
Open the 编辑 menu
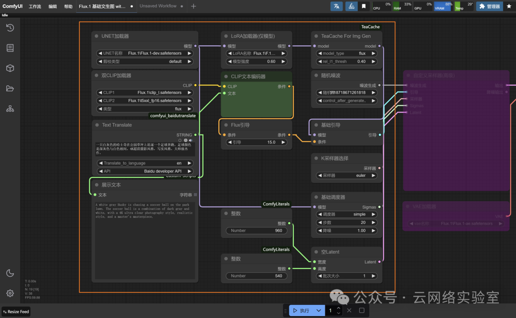(53, 7)
